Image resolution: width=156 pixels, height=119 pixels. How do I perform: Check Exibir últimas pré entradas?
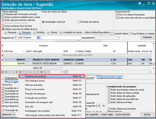tap(109, 109)
